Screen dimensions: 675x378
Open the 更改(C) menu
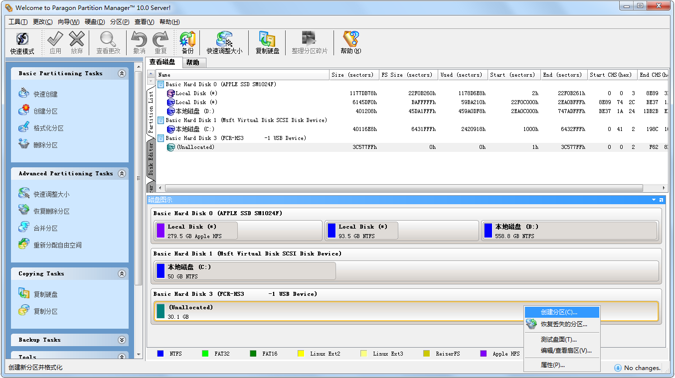point(43,22)
